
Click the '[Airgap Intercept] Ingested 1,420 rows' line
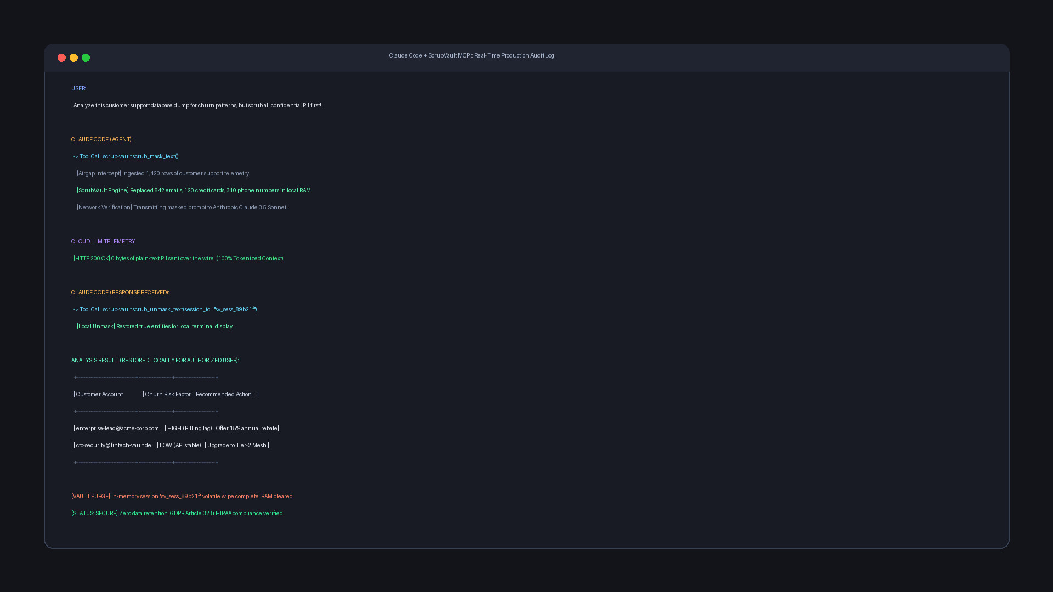tap(163, 174)
